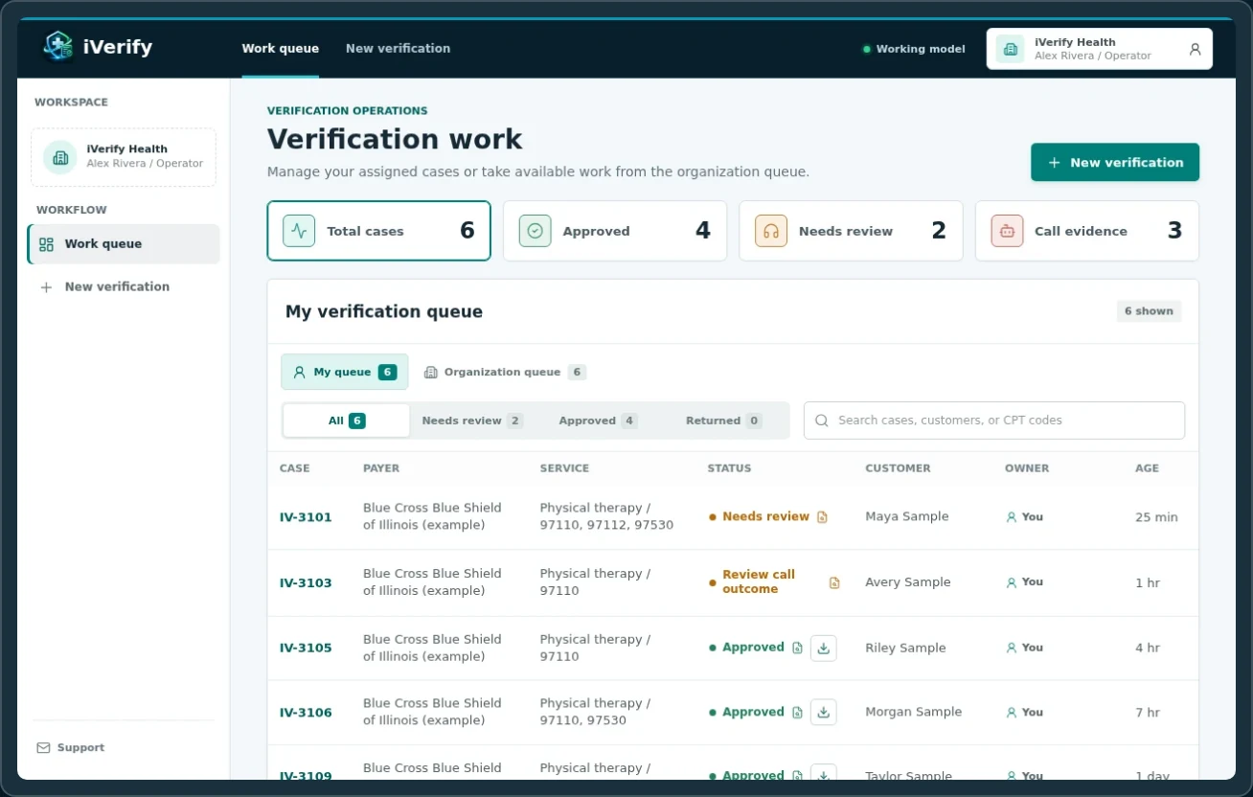Select the Organization queue tab

505,372
